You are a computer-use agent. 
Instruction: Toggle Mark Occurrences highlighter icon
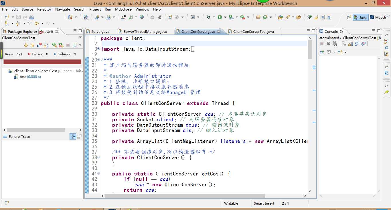(316, 17)
